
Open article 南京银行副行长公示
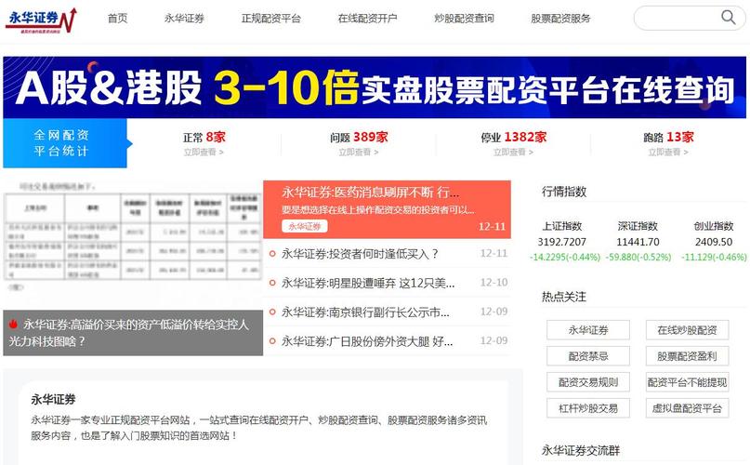point(365,312)
